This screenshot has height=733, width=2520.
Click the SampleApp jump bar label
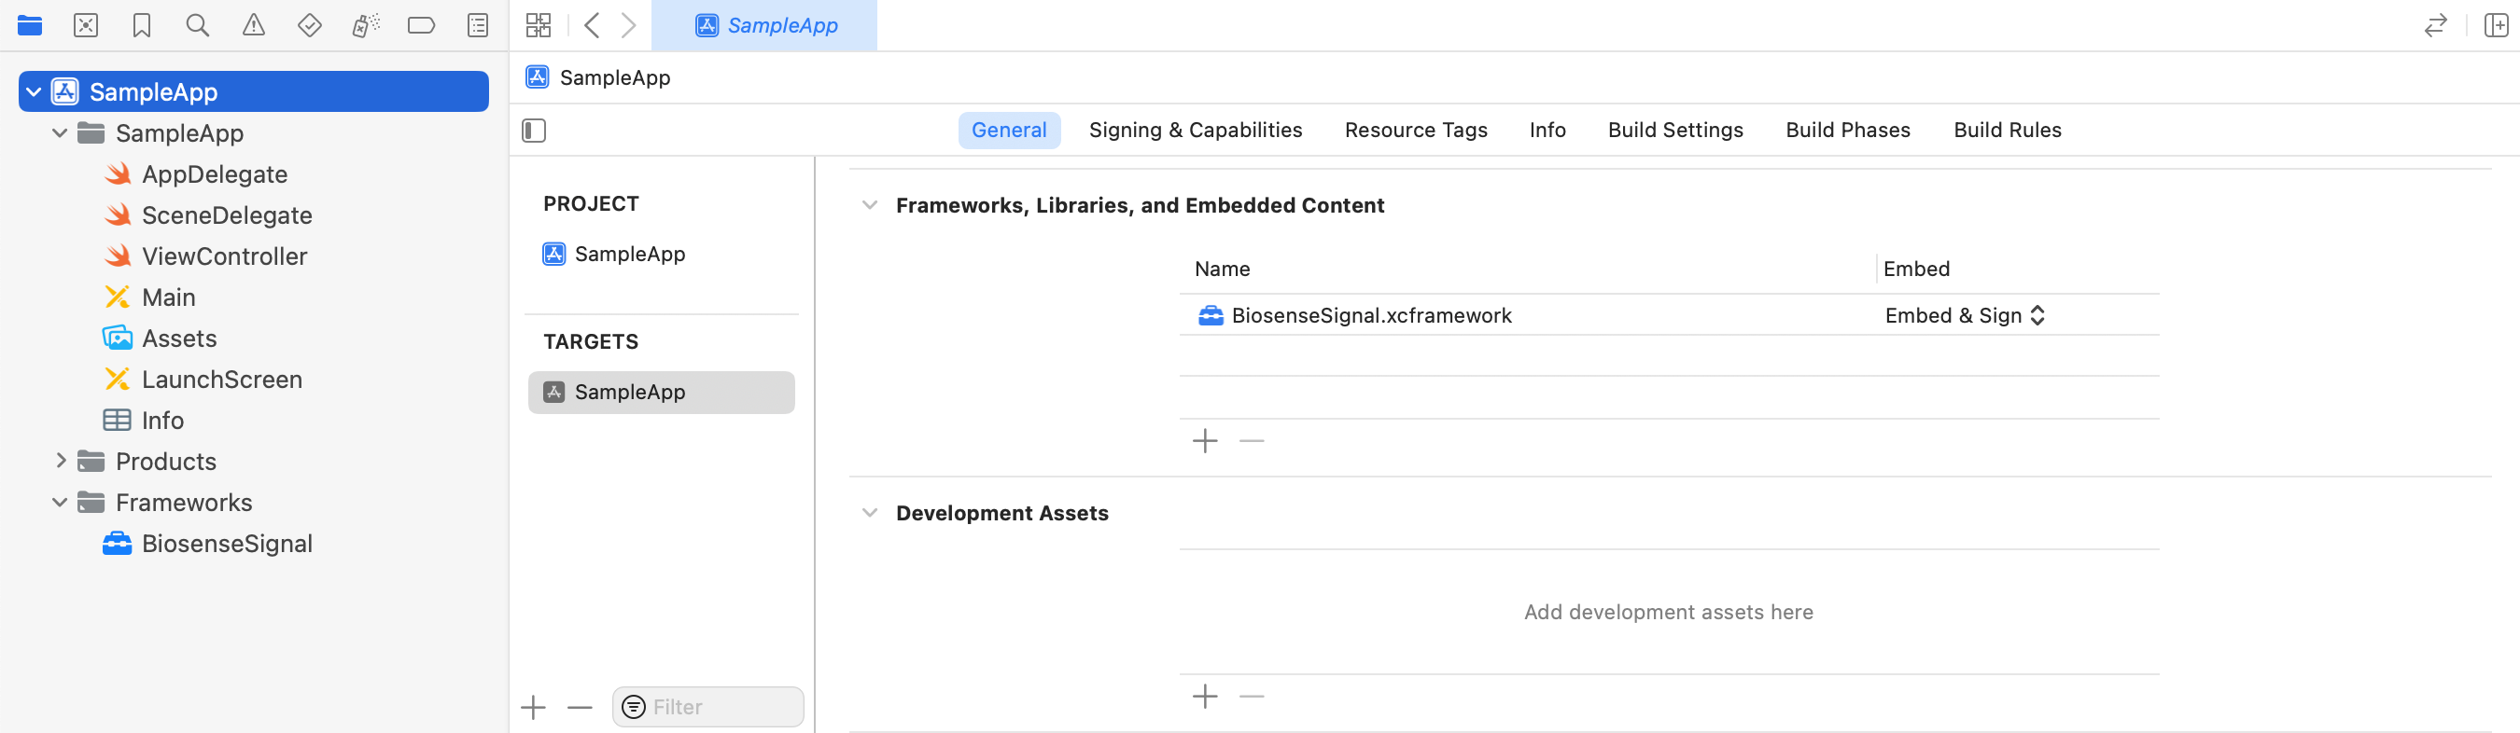(614, 77)
